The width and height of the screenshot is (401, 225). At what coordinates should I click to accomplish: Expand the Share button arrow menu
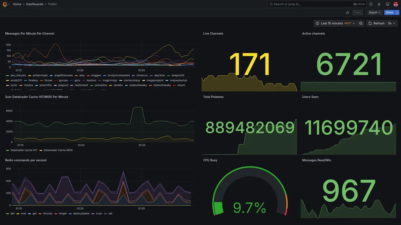[x=397, y=12]
